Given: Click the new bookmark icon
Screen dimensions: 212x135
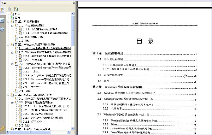Looking at the screenshot, I should pos(16,9).
